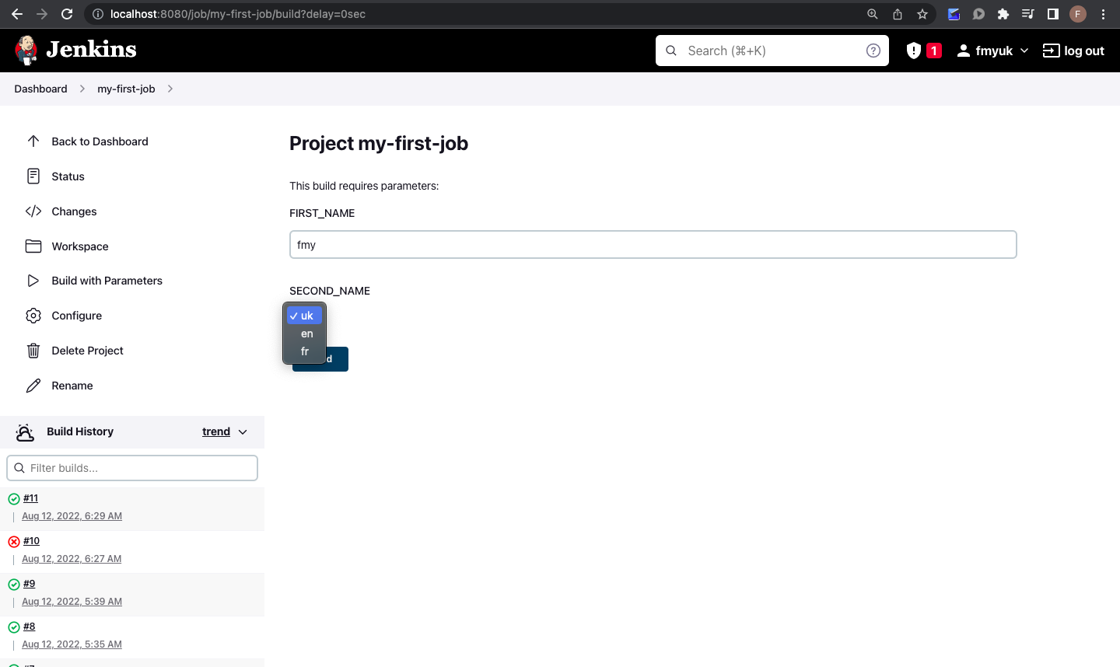Click the Jenkins wordmark in header
The height and width of the screenshot is (667, 1120).
pyautogui.click(x=91, y=50)
